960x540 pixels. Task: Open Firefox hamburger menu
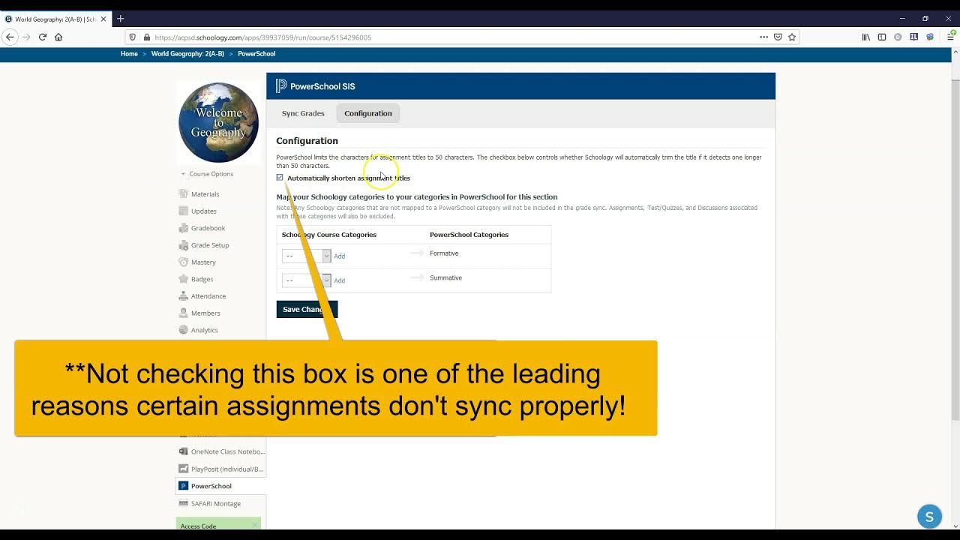click(950, 37)
